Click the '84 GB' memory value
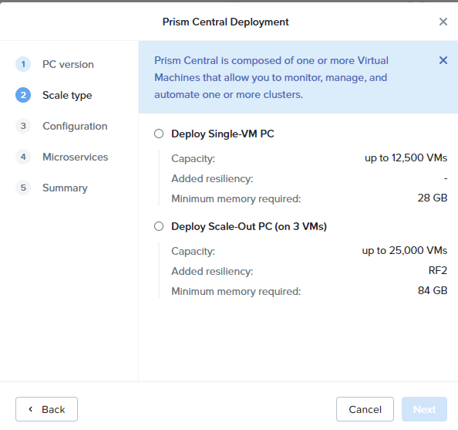Viewport: 458px width, 430px height. [433, 290]
